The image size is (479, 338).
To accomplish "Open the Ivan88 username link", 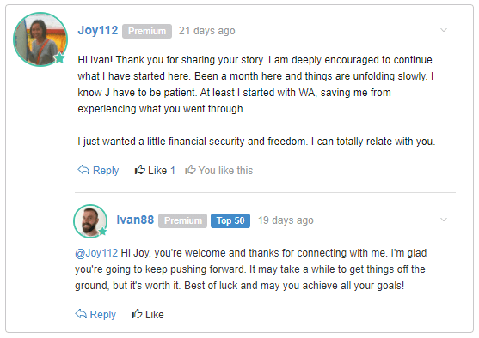I will coord(135,220).
